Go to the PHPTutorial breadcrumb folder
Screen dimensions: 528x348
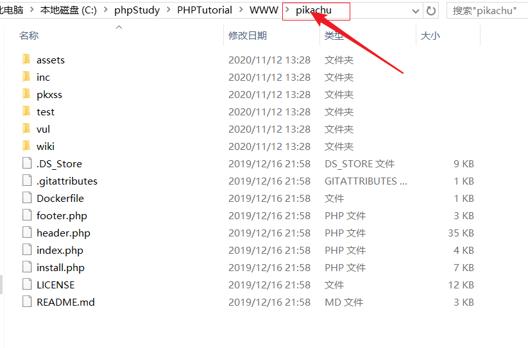click(x=205, y=10)
